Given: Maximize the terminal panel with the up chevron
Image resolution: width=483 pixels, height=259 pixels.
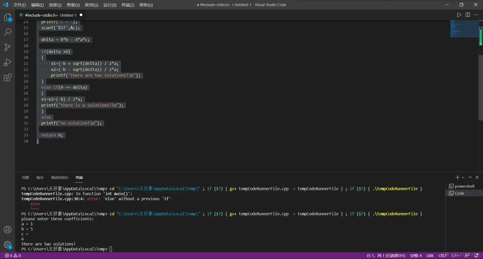Looking at the screenshot, I should point(470,177).
